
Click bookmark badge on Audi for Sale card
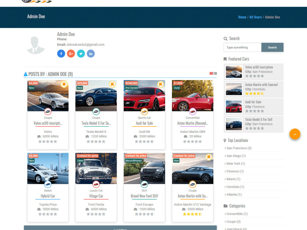[x=160, y=85]
